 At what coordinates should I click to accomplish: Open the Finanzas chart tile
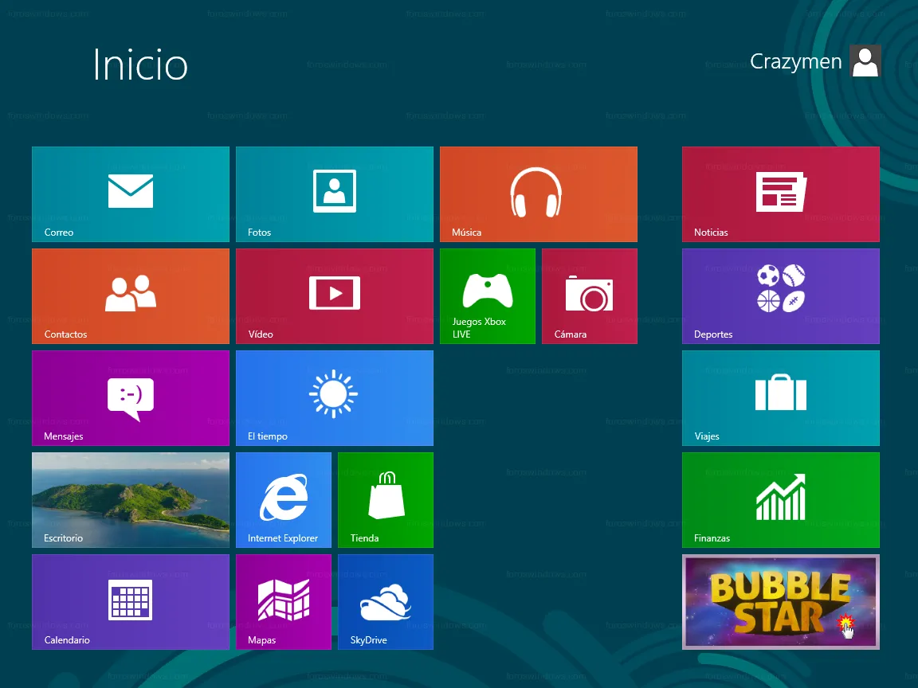781,499
